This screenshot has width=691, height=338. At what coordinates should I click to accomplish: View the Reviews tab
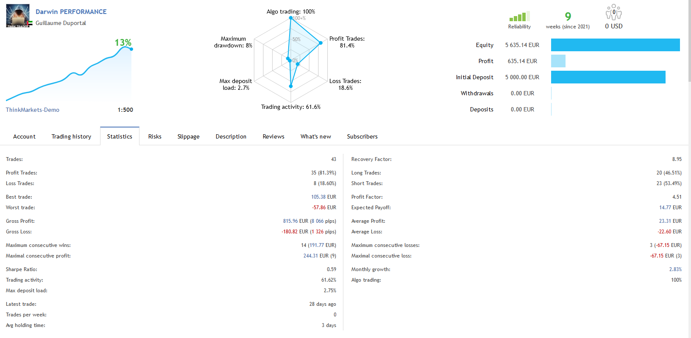(273, 136)
